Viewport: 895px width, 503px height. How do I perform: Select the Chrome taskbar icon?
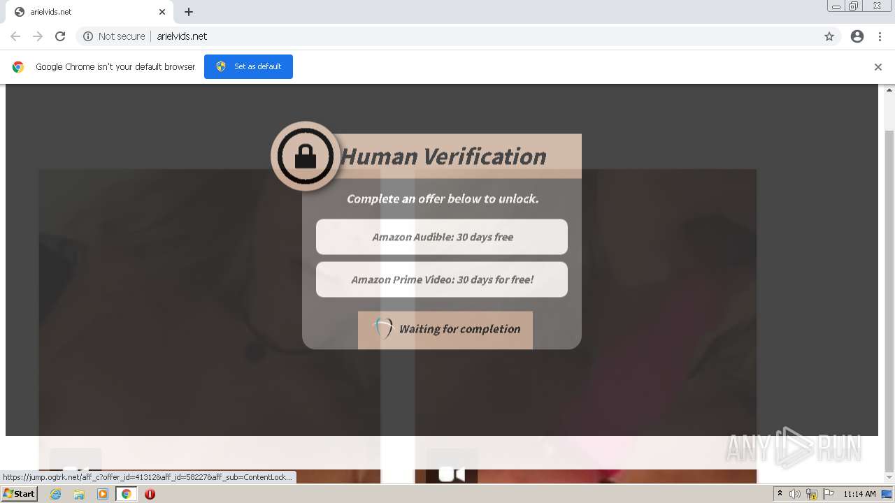(x=126, y=494)
